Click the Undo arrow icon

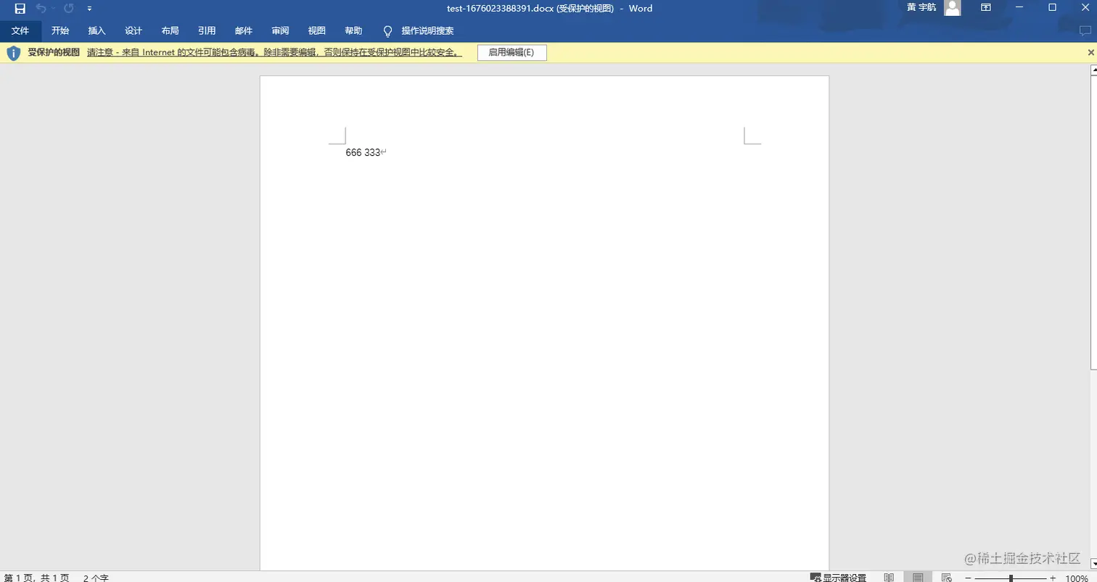[41, 9]
